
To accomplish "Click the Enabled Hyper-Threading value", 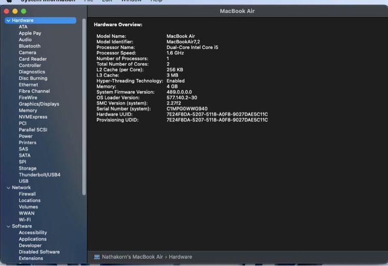I will [175, 81].
